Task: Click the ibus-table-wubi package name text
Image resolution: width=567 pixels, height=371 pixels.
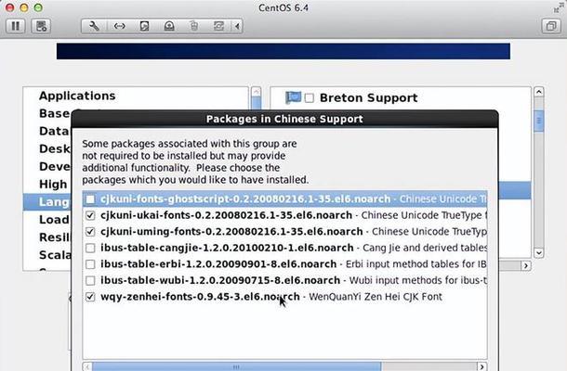Action: (x=220, y=280)
